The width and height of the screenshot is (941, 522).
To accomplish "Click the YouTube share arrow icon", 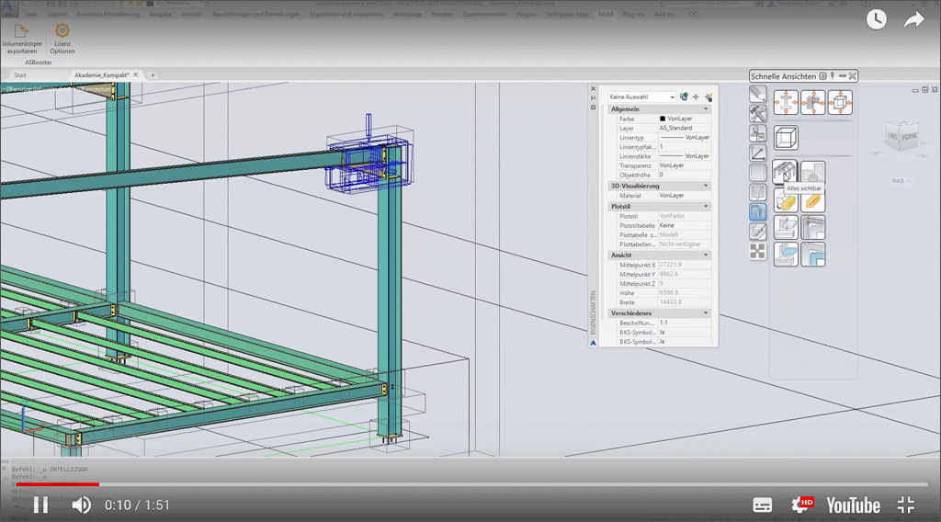I will 913,20.
